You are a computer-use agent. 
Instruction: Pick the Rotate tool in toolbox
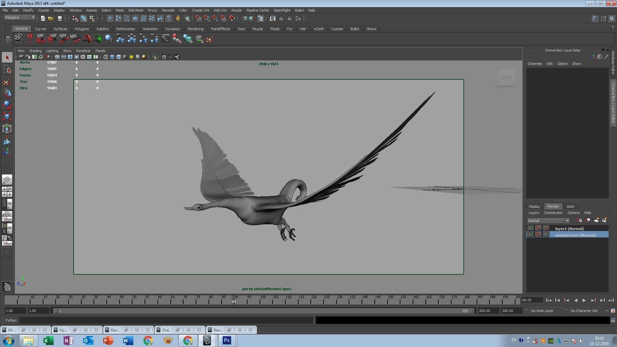(7, 105)
